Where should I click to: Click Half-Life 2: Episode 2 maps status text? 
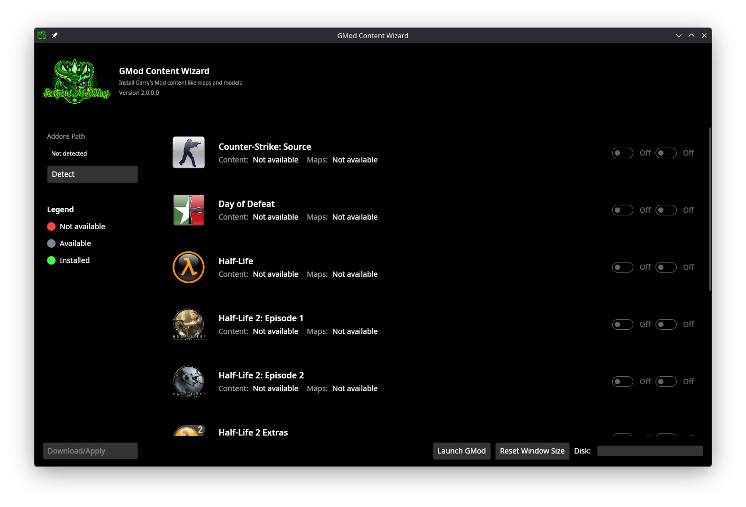(355, 388)
